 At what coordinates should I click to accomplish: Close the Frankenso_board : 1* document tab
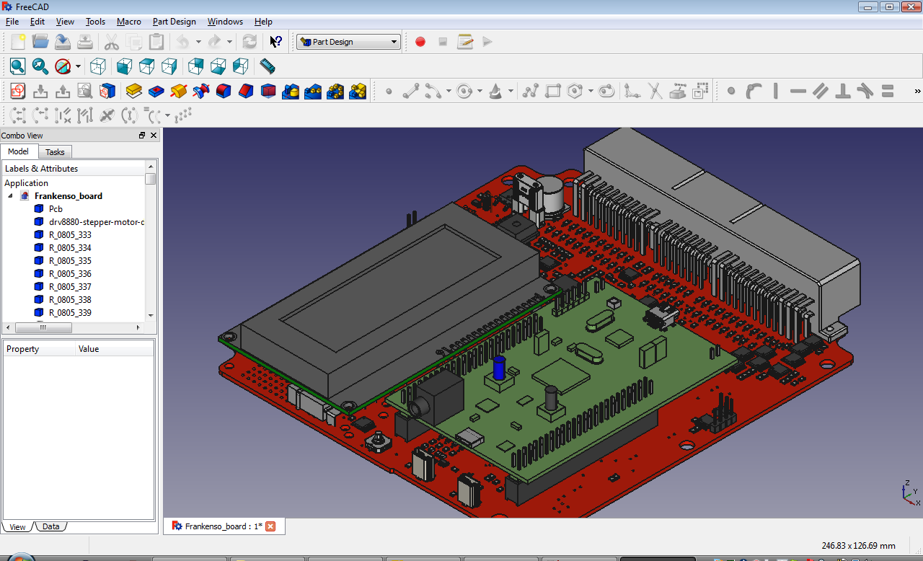(x=270, y=526)
